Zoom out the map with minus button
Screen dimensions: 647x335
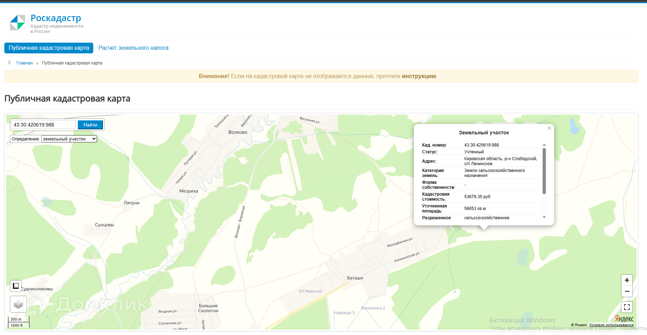(627, 291)
